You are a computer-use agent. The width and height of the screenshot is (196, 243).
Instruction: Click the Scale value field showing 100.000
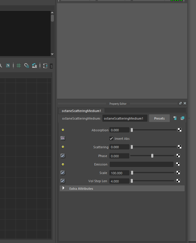point(119,173)
